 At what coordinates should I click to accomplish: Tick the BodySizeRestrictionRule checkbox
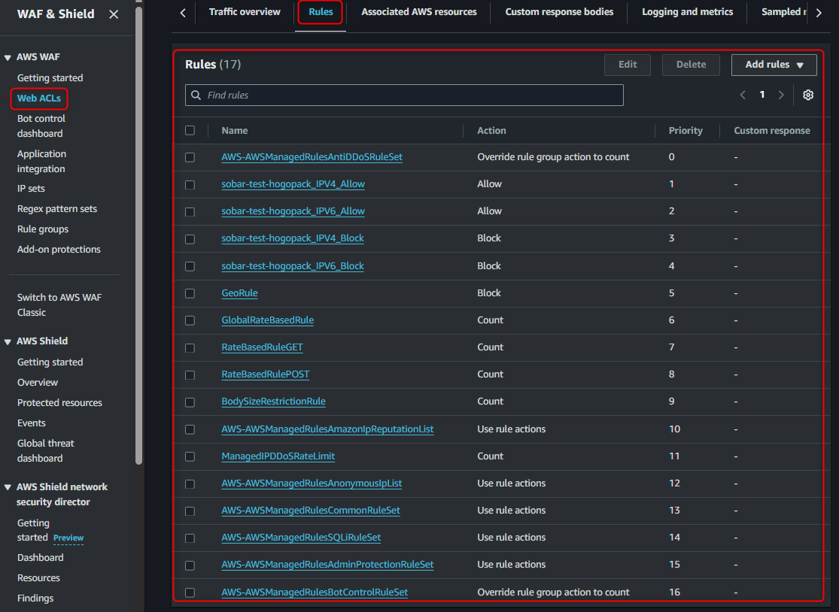pyautogui.click(x=190, y=401)
